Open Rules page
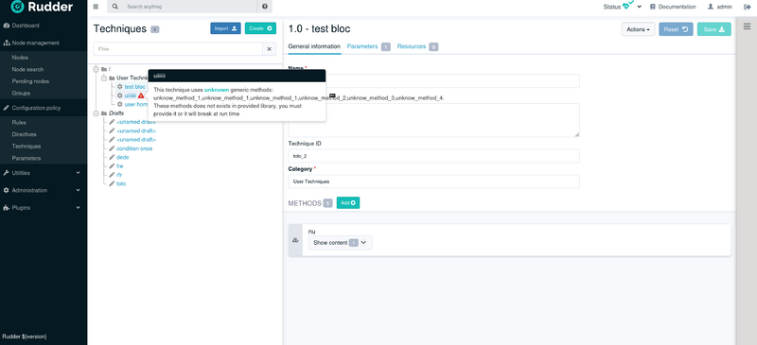 point(19,123)
